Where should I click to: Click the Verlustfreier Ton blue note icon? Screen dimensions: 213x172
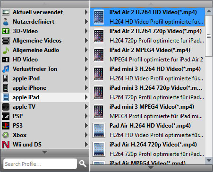coord(6,69)
